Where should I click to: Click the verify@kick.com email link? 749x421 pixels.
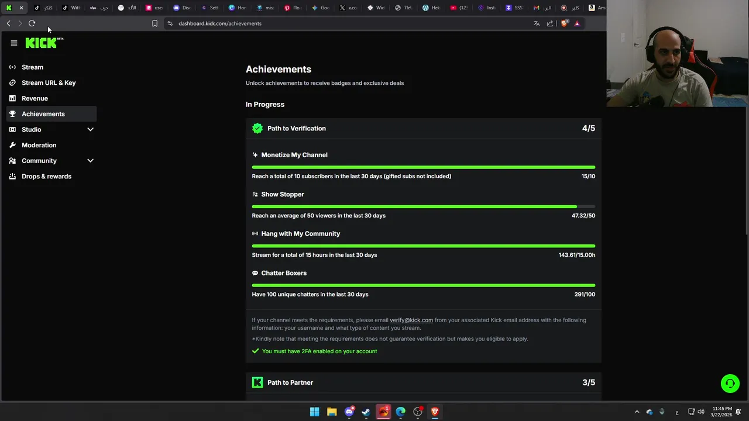[x=411, y=320]
